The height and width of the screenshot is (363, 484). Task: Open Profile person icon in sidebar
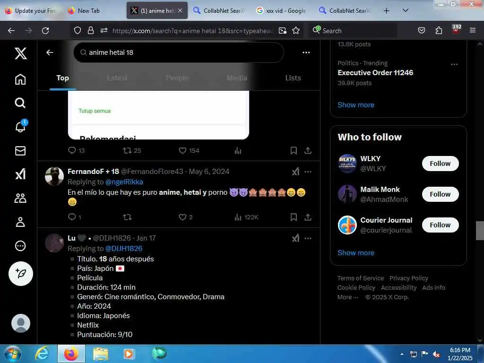coord(20,222)
